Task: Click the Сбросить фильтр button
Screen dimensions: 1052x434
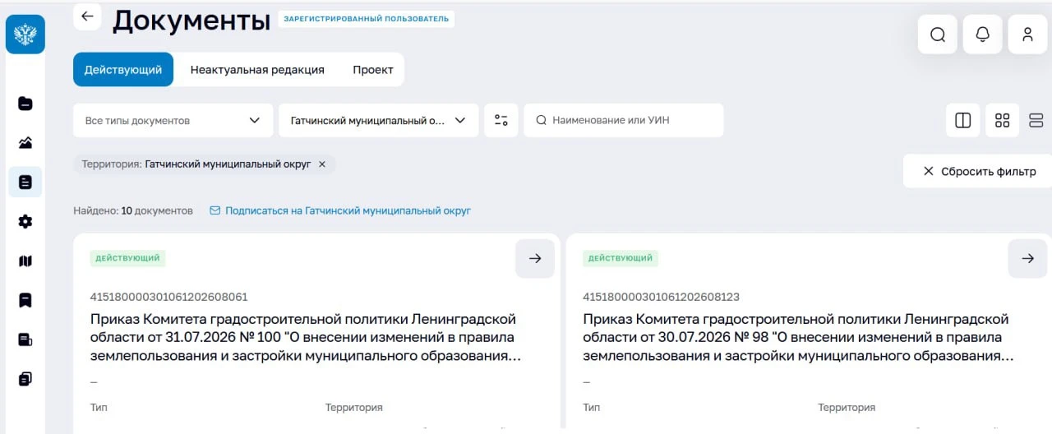Action: click(x=979, y=171)
